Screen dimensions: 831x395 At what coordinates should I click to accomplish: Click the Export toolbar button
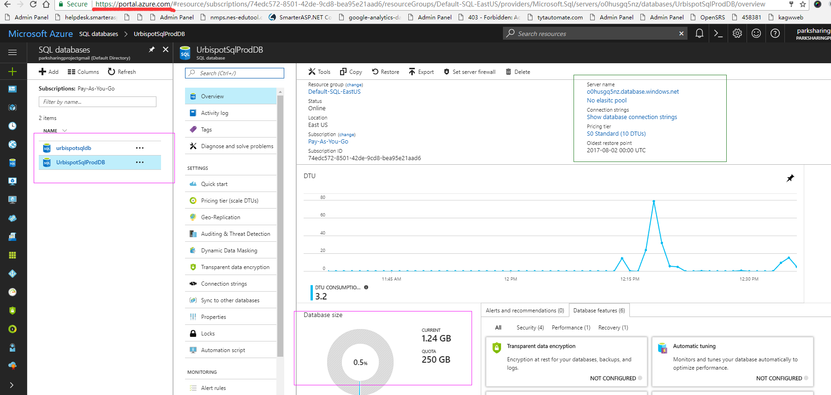click(421, 72)
